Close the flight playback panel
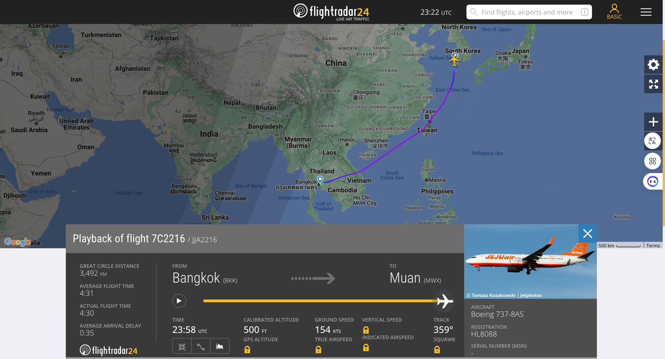The width and height of the screenshot is (665, 359). click(587, 234)
